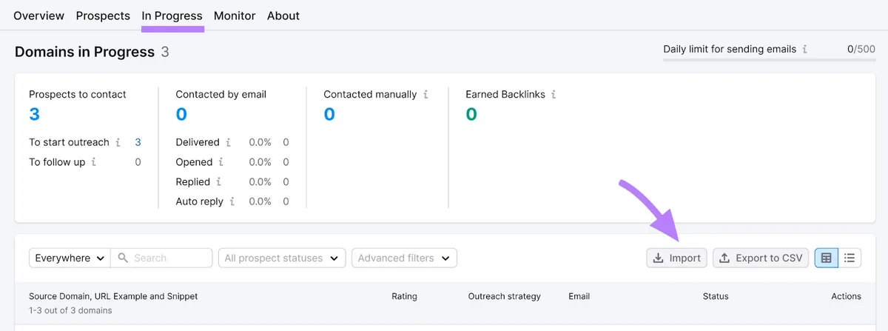888x331 pixels.
Task: Switch to table grid view
Action: (827, 258)
